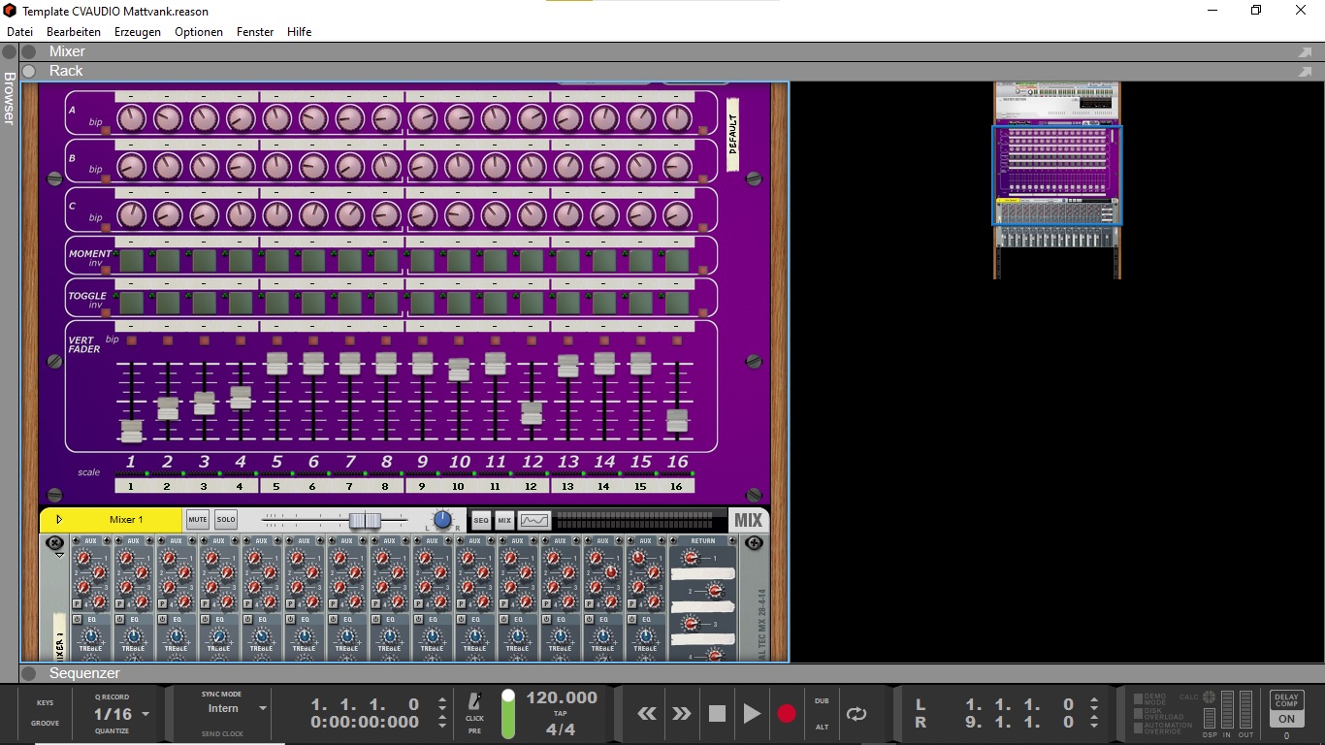
Task: Enable the ALT button
Action: click(822, 727)
